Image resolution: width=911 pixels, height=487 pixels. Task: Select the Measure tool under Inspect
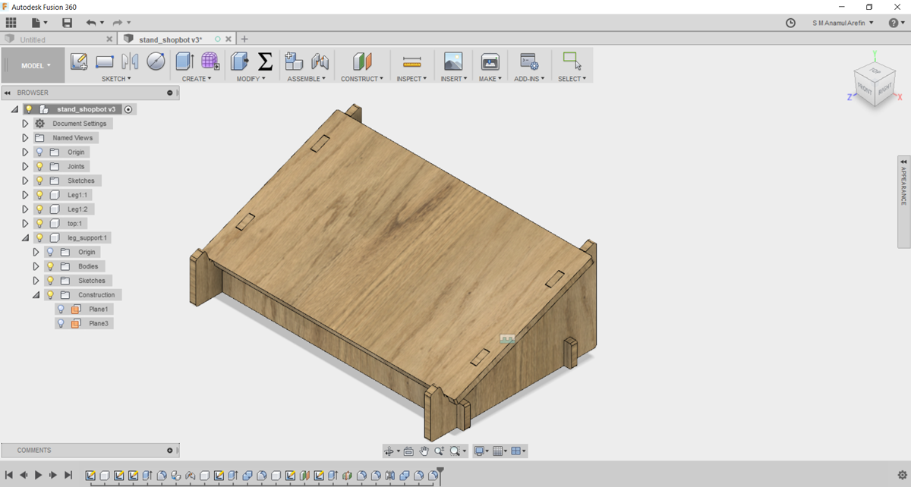(x=411, y=62)
